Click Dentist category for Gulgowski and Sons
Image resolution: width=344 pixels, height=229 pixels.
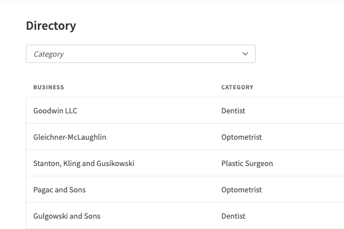[233, 216]
